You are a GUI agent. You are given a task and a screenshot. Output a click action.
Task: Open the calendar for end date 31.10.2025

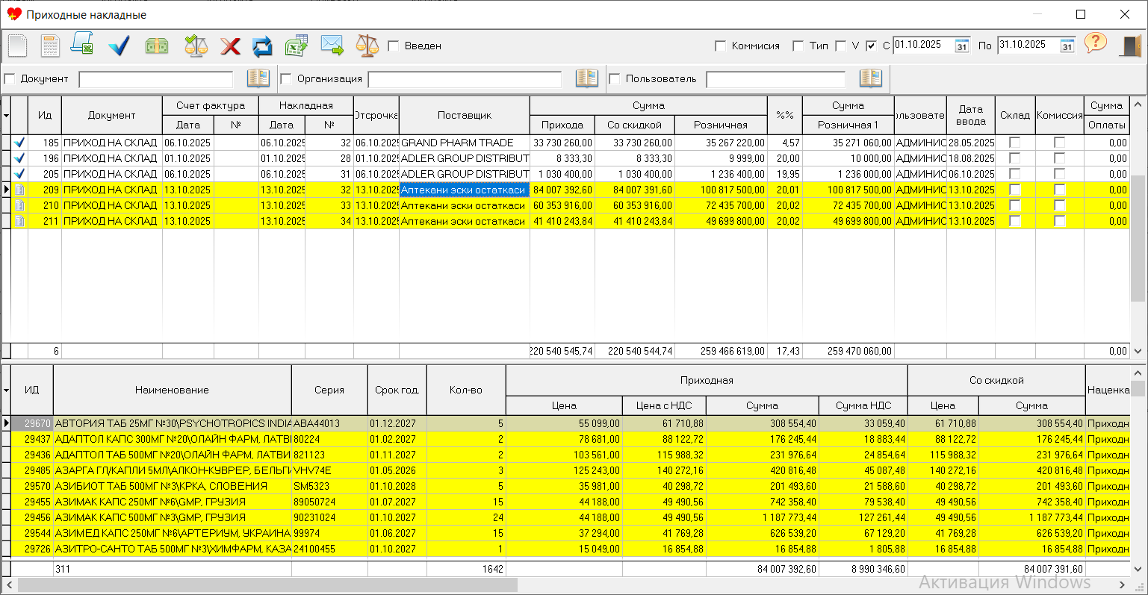click(1067, 46)
